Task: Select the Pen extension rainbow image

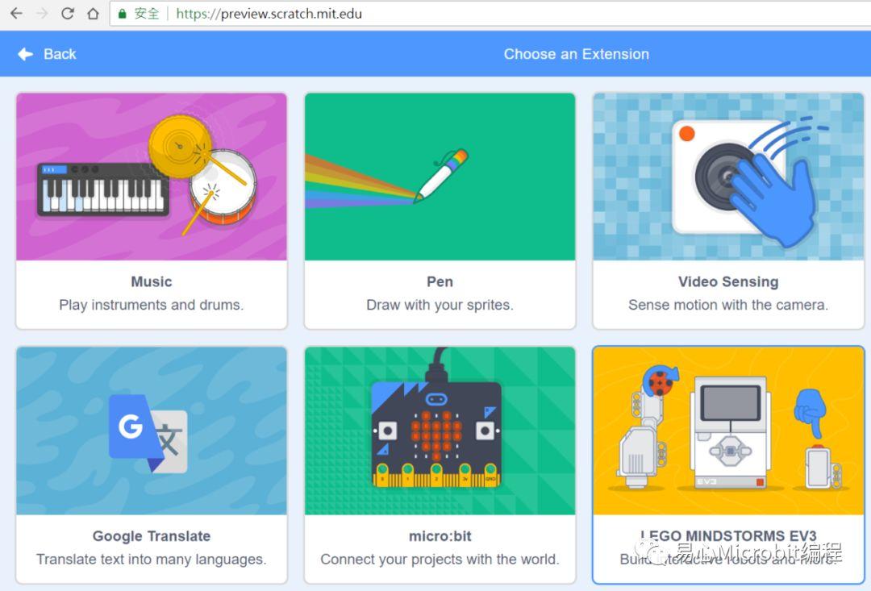Action: (x=440, y=177)
